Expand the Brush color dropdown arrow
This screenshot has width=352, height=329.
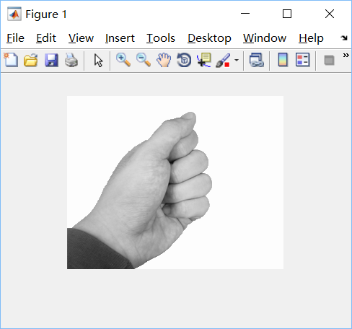coord(237,60)
